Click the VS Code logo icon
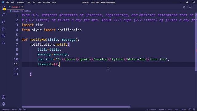Screen dimensions: 197x111 point(3,2)
